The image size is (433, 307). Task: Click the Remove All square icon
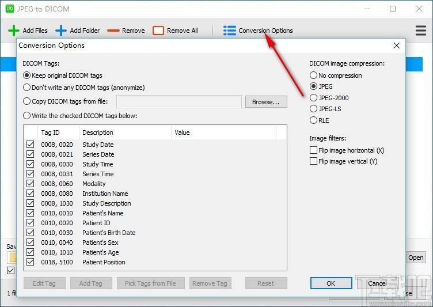coord(158,31)
